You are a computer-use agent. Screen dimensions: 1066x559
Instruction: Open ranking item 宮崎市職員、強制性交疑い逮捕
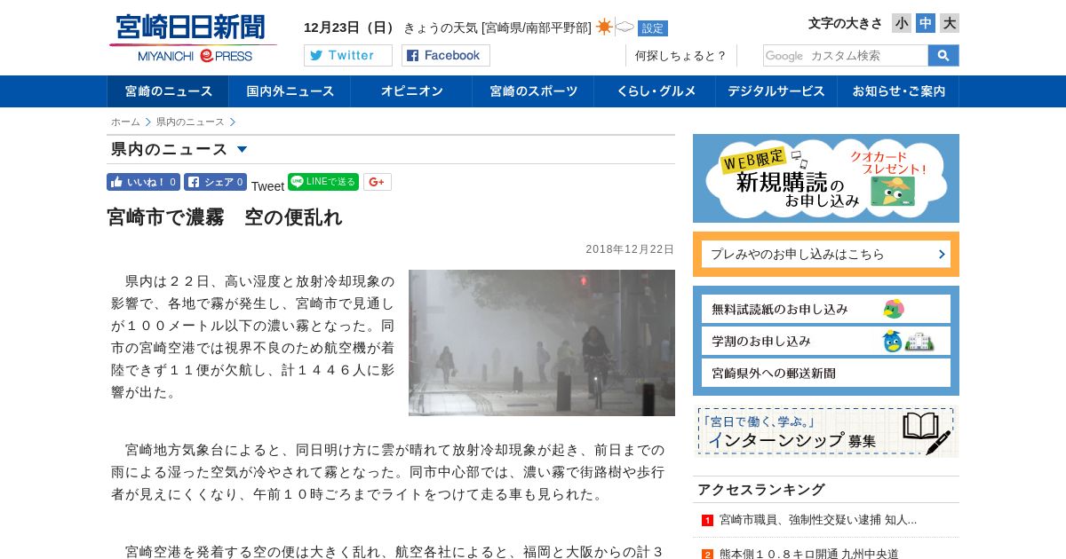(x=818, y=520)
